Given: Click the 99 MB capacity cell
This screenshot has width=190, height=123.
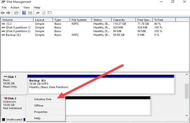Looking at the screenshot, I should [x=117, y=31].
